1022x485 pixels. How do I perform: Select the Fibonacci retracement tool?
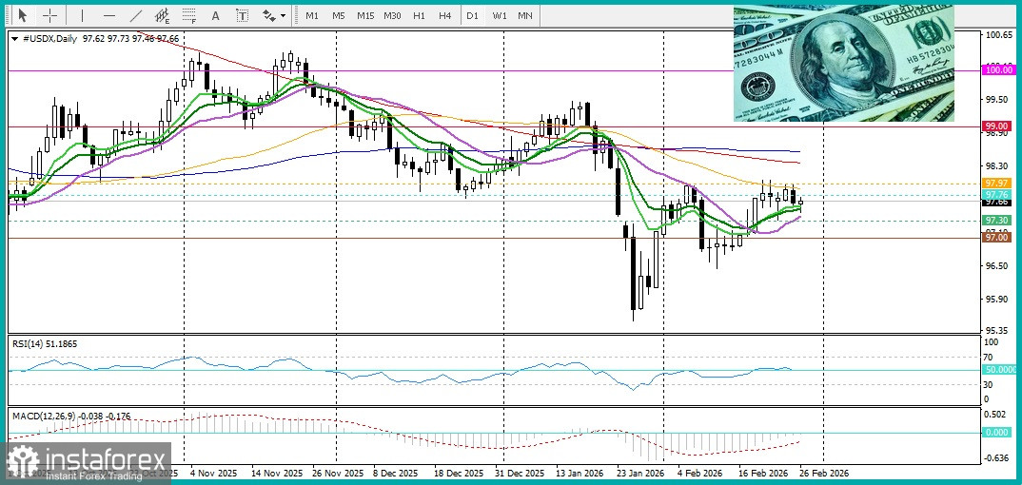tap(189, 15)
